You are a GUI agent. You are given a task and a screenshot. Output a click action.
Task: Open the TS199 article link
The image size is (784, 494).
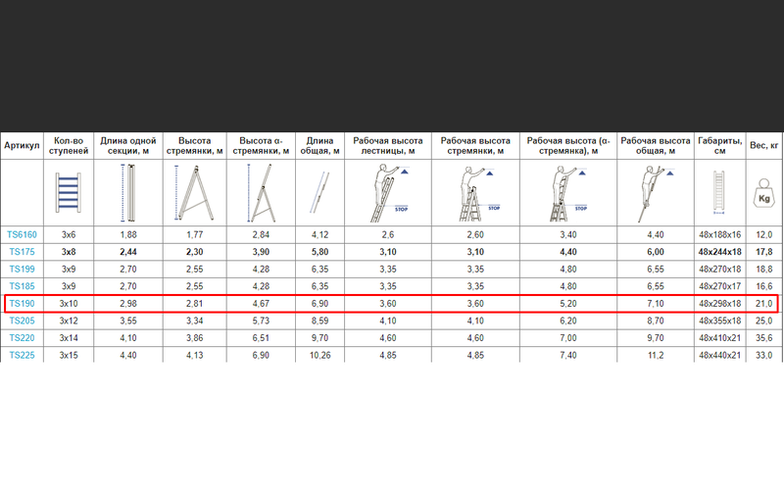pos(22,269)
